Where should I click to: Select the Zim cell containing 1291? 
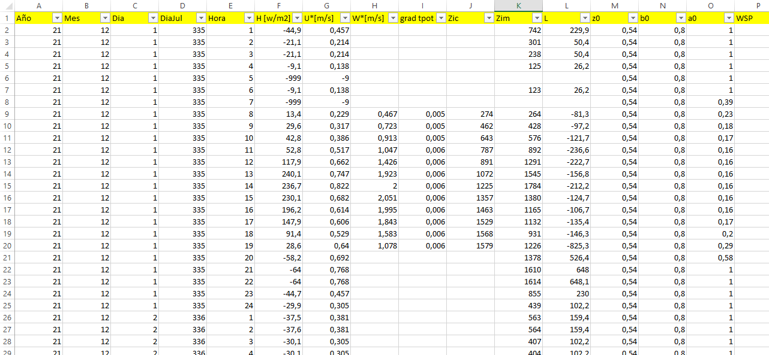(x=518, y=162)
